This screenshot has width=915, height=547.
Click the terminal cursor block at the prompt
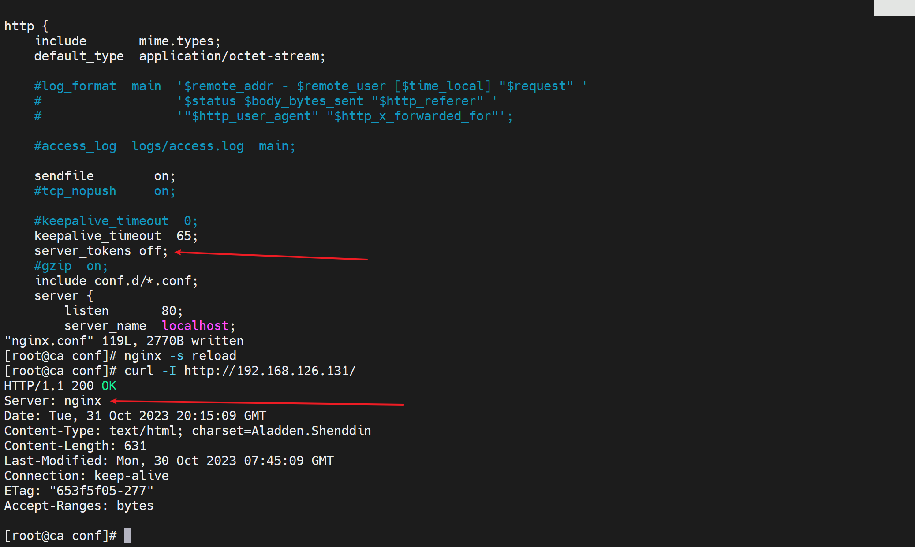(127, 536)
